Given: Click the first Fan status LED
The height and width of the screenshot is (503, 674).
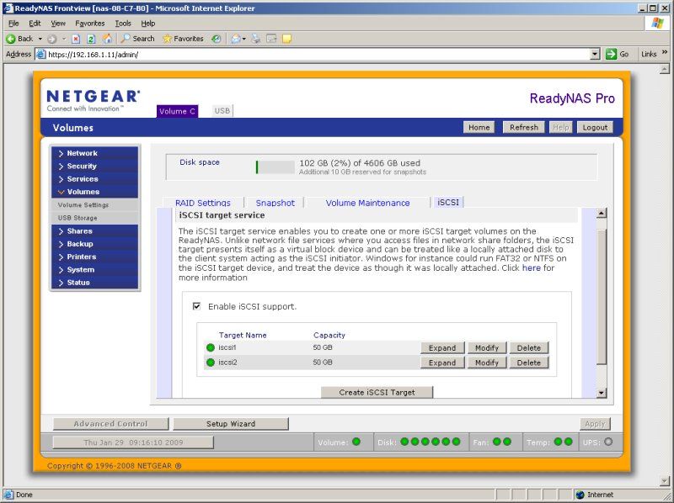Looking at the screenshot, I should pos(497,442).
